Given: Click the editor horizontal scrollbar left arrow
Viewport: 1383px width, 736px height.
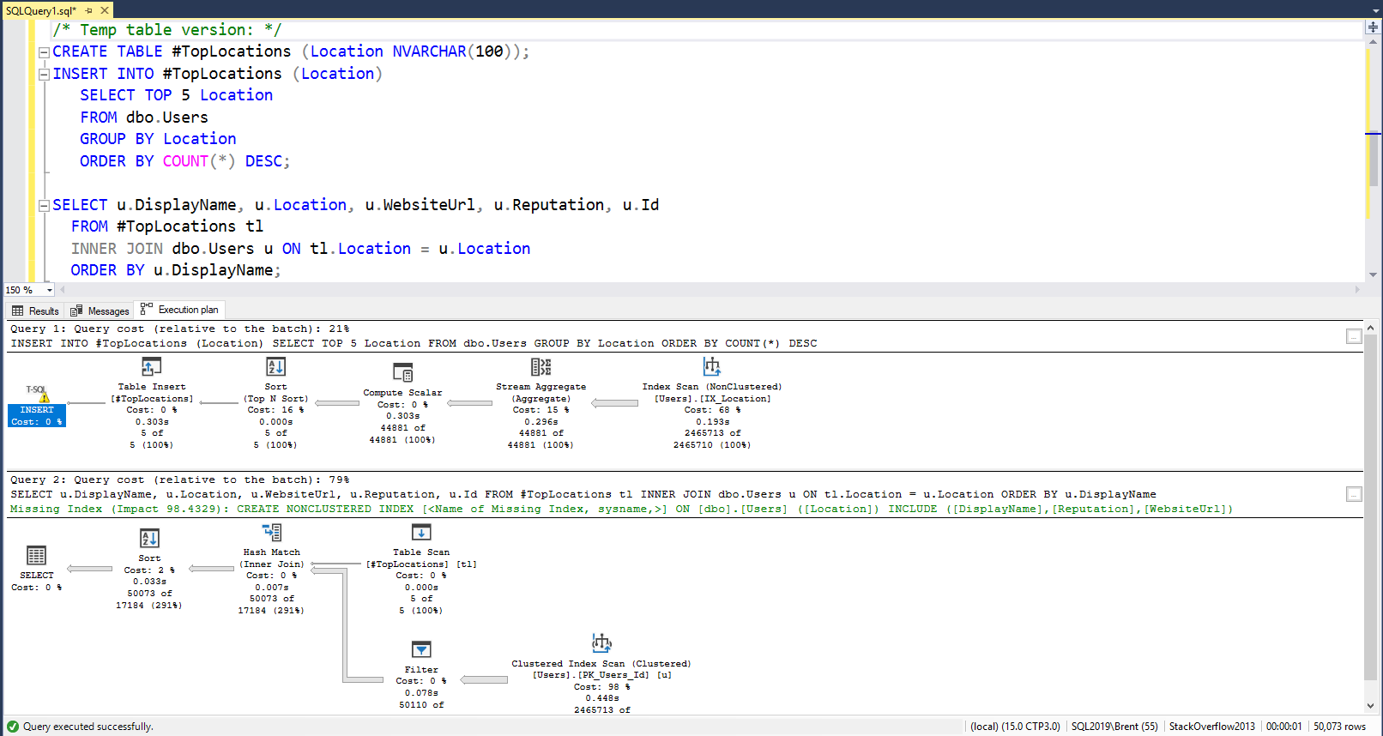Looking at the screenshot, I should 63,290.
